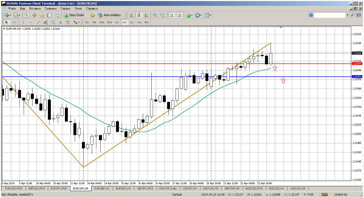The height and width of the screenshot is (198, 364).
Task: Switch to the XAUUSD,H4 chart tab
Action: click(x=297, y=188)
